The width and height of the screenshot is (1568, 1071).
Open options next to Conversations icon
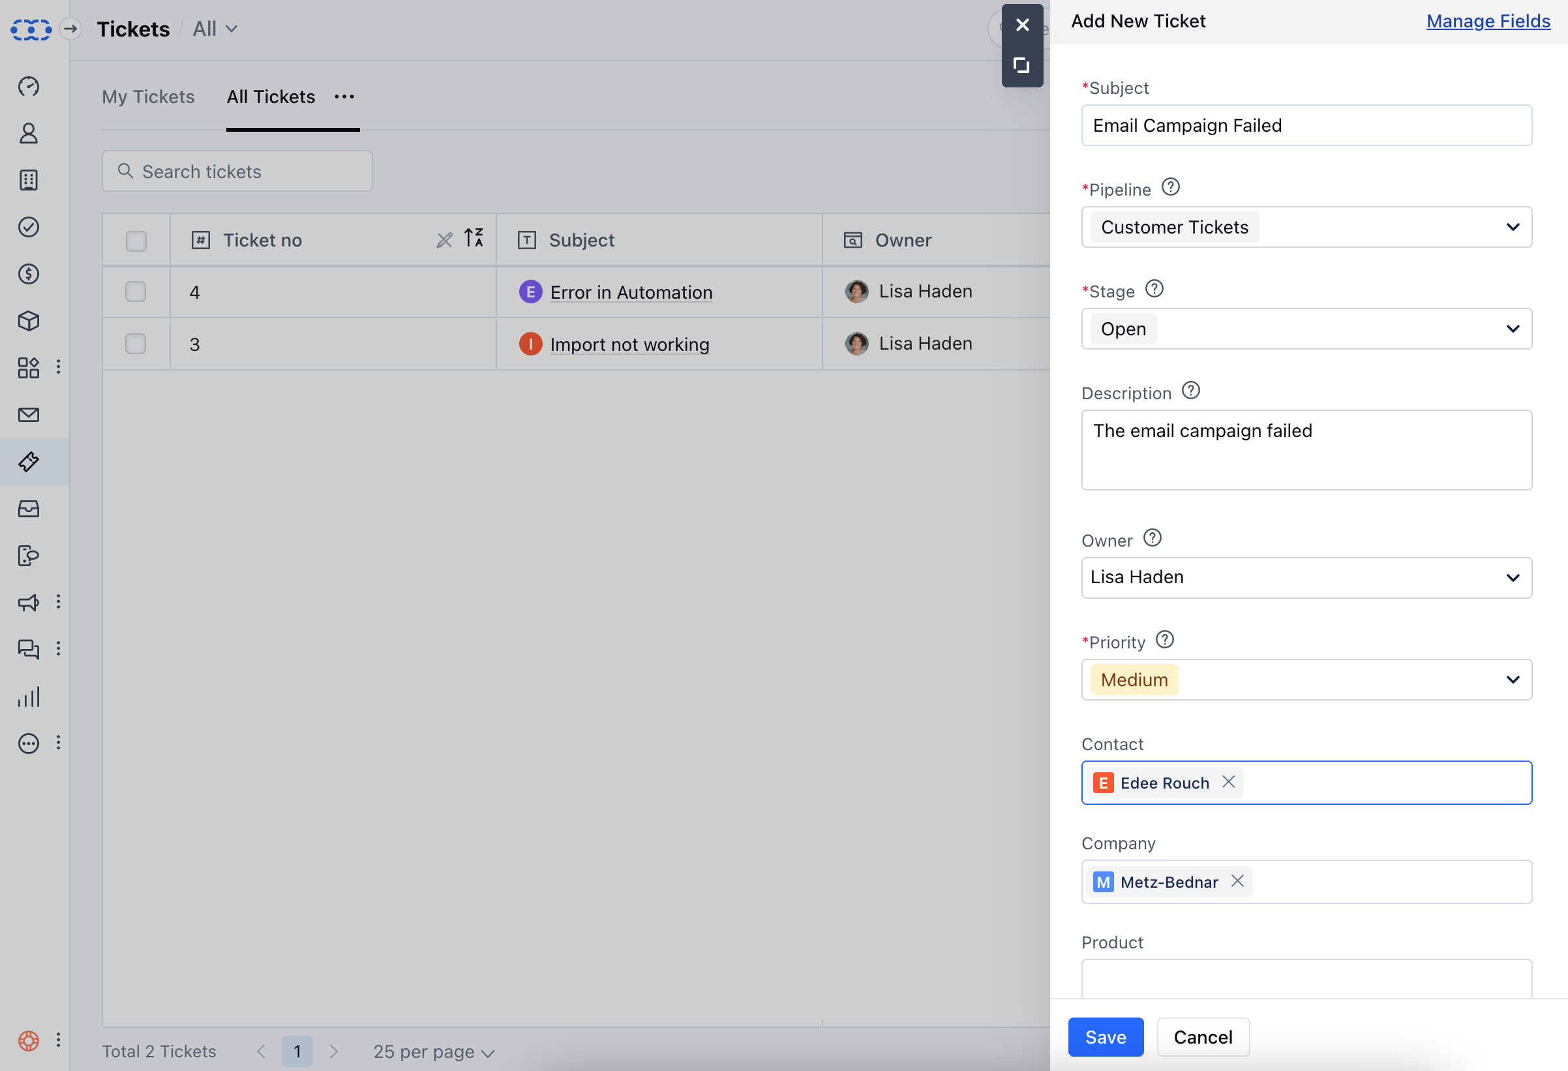(x=59, y=649)
